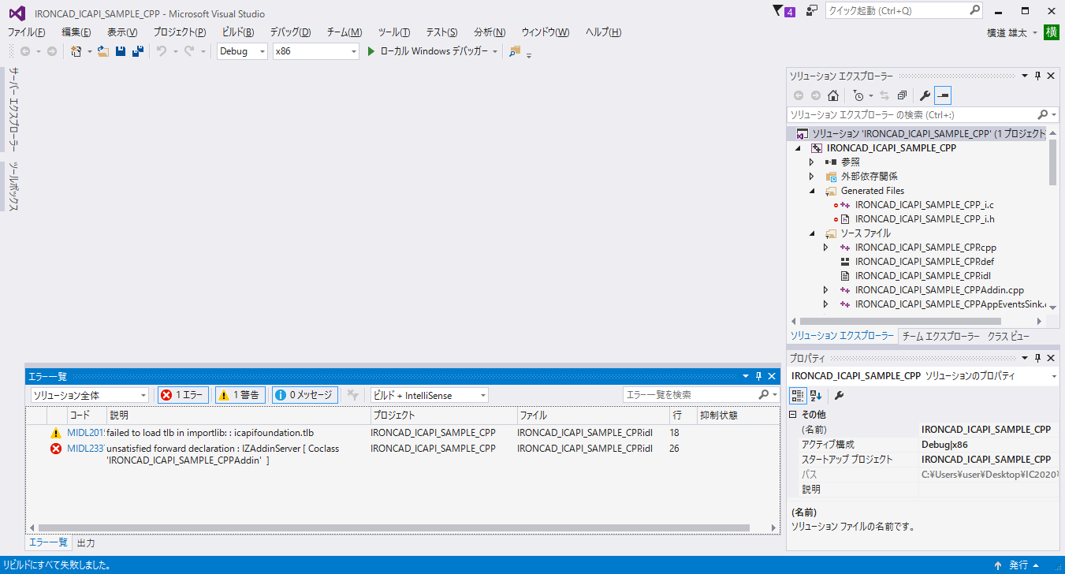Switch to the 出力 tab

(86, 543)
